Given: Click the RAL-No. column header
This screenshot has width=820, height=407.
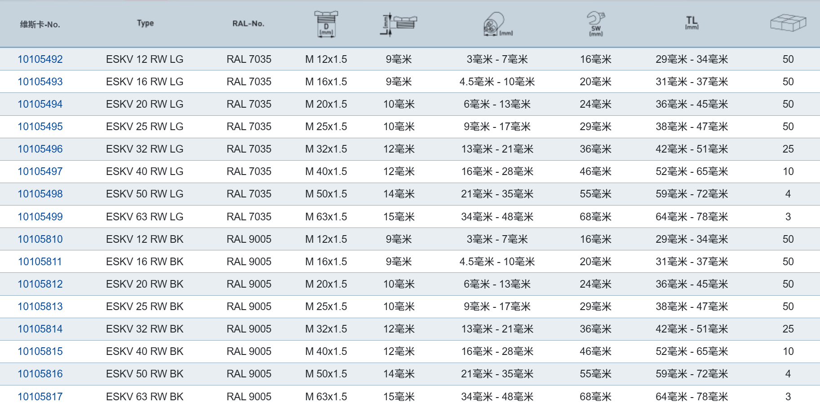Looking at the screenshot, I should 248,23.
